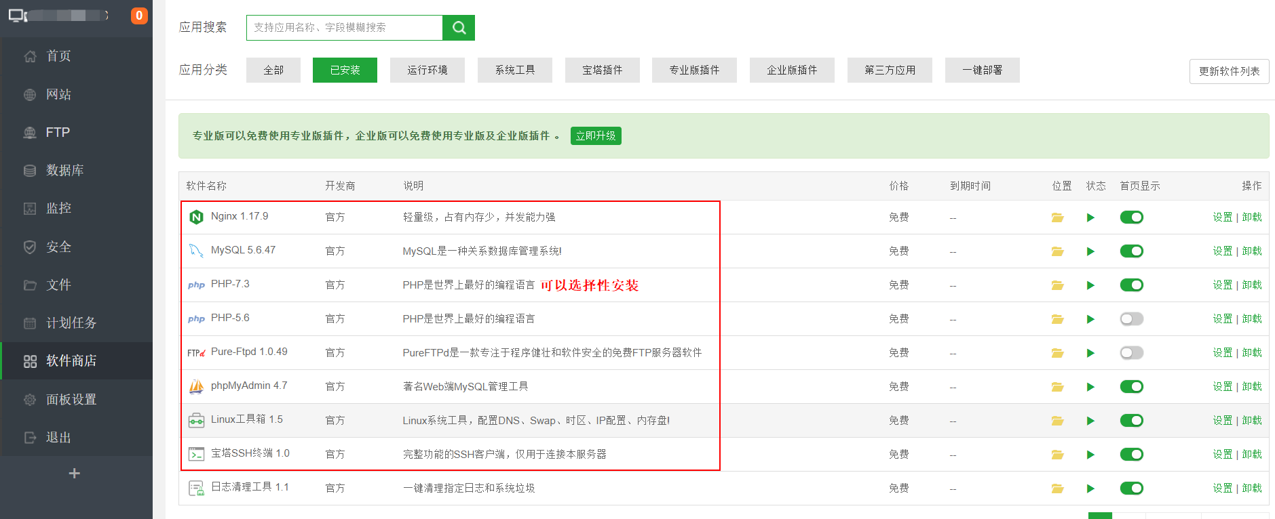Select the 系统工具 category tab
Screen dimensions: 1275x519
pos(515,70)
